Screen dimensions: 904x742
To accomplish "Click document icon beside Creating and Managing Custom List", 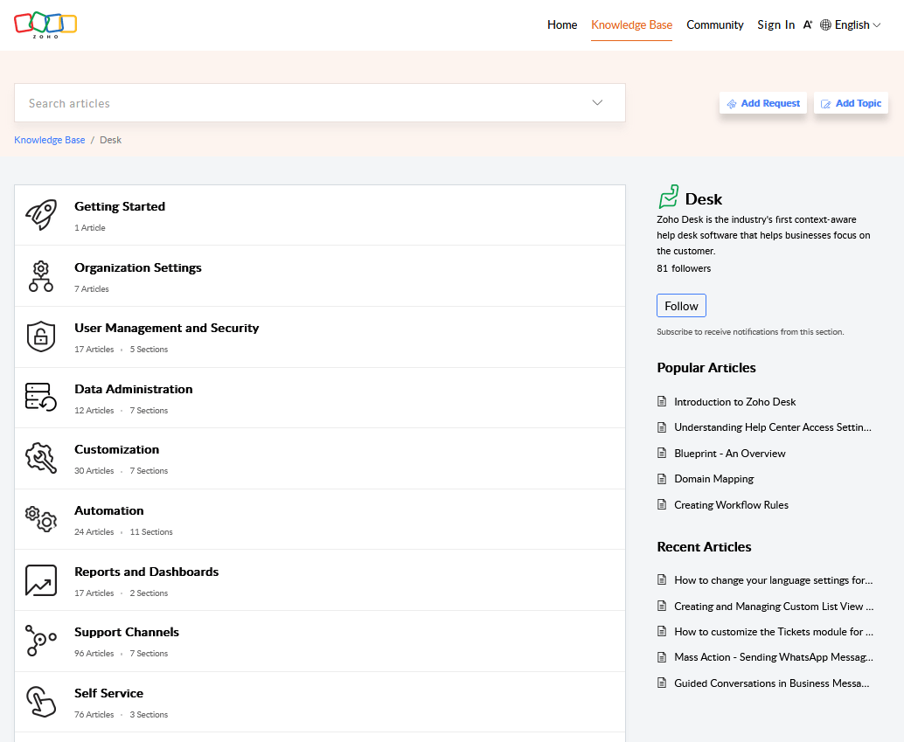I will [662, 606].
